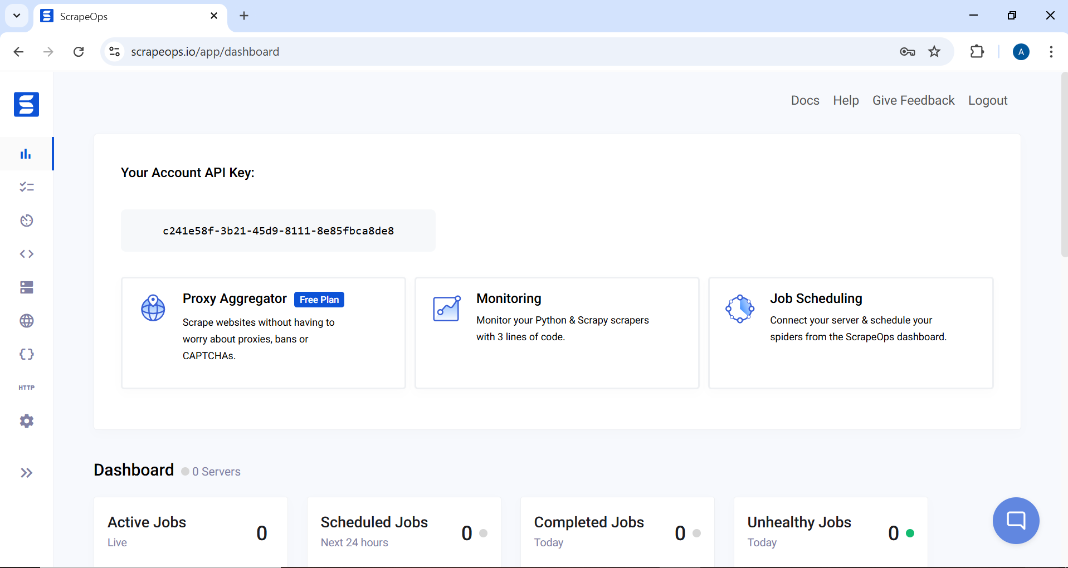
Task: Open the settings gear sidebar icon
Action: click(x=26, y=421)
